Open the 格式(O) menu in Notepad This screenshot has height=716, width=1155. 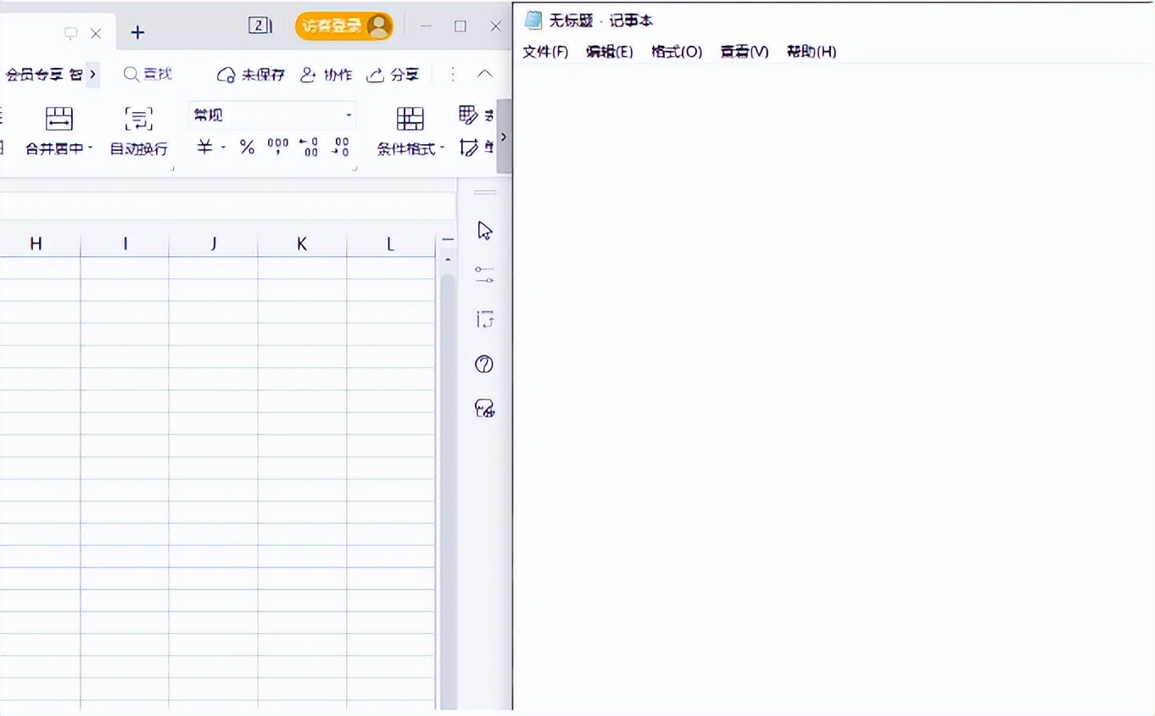tap(676, 52)
